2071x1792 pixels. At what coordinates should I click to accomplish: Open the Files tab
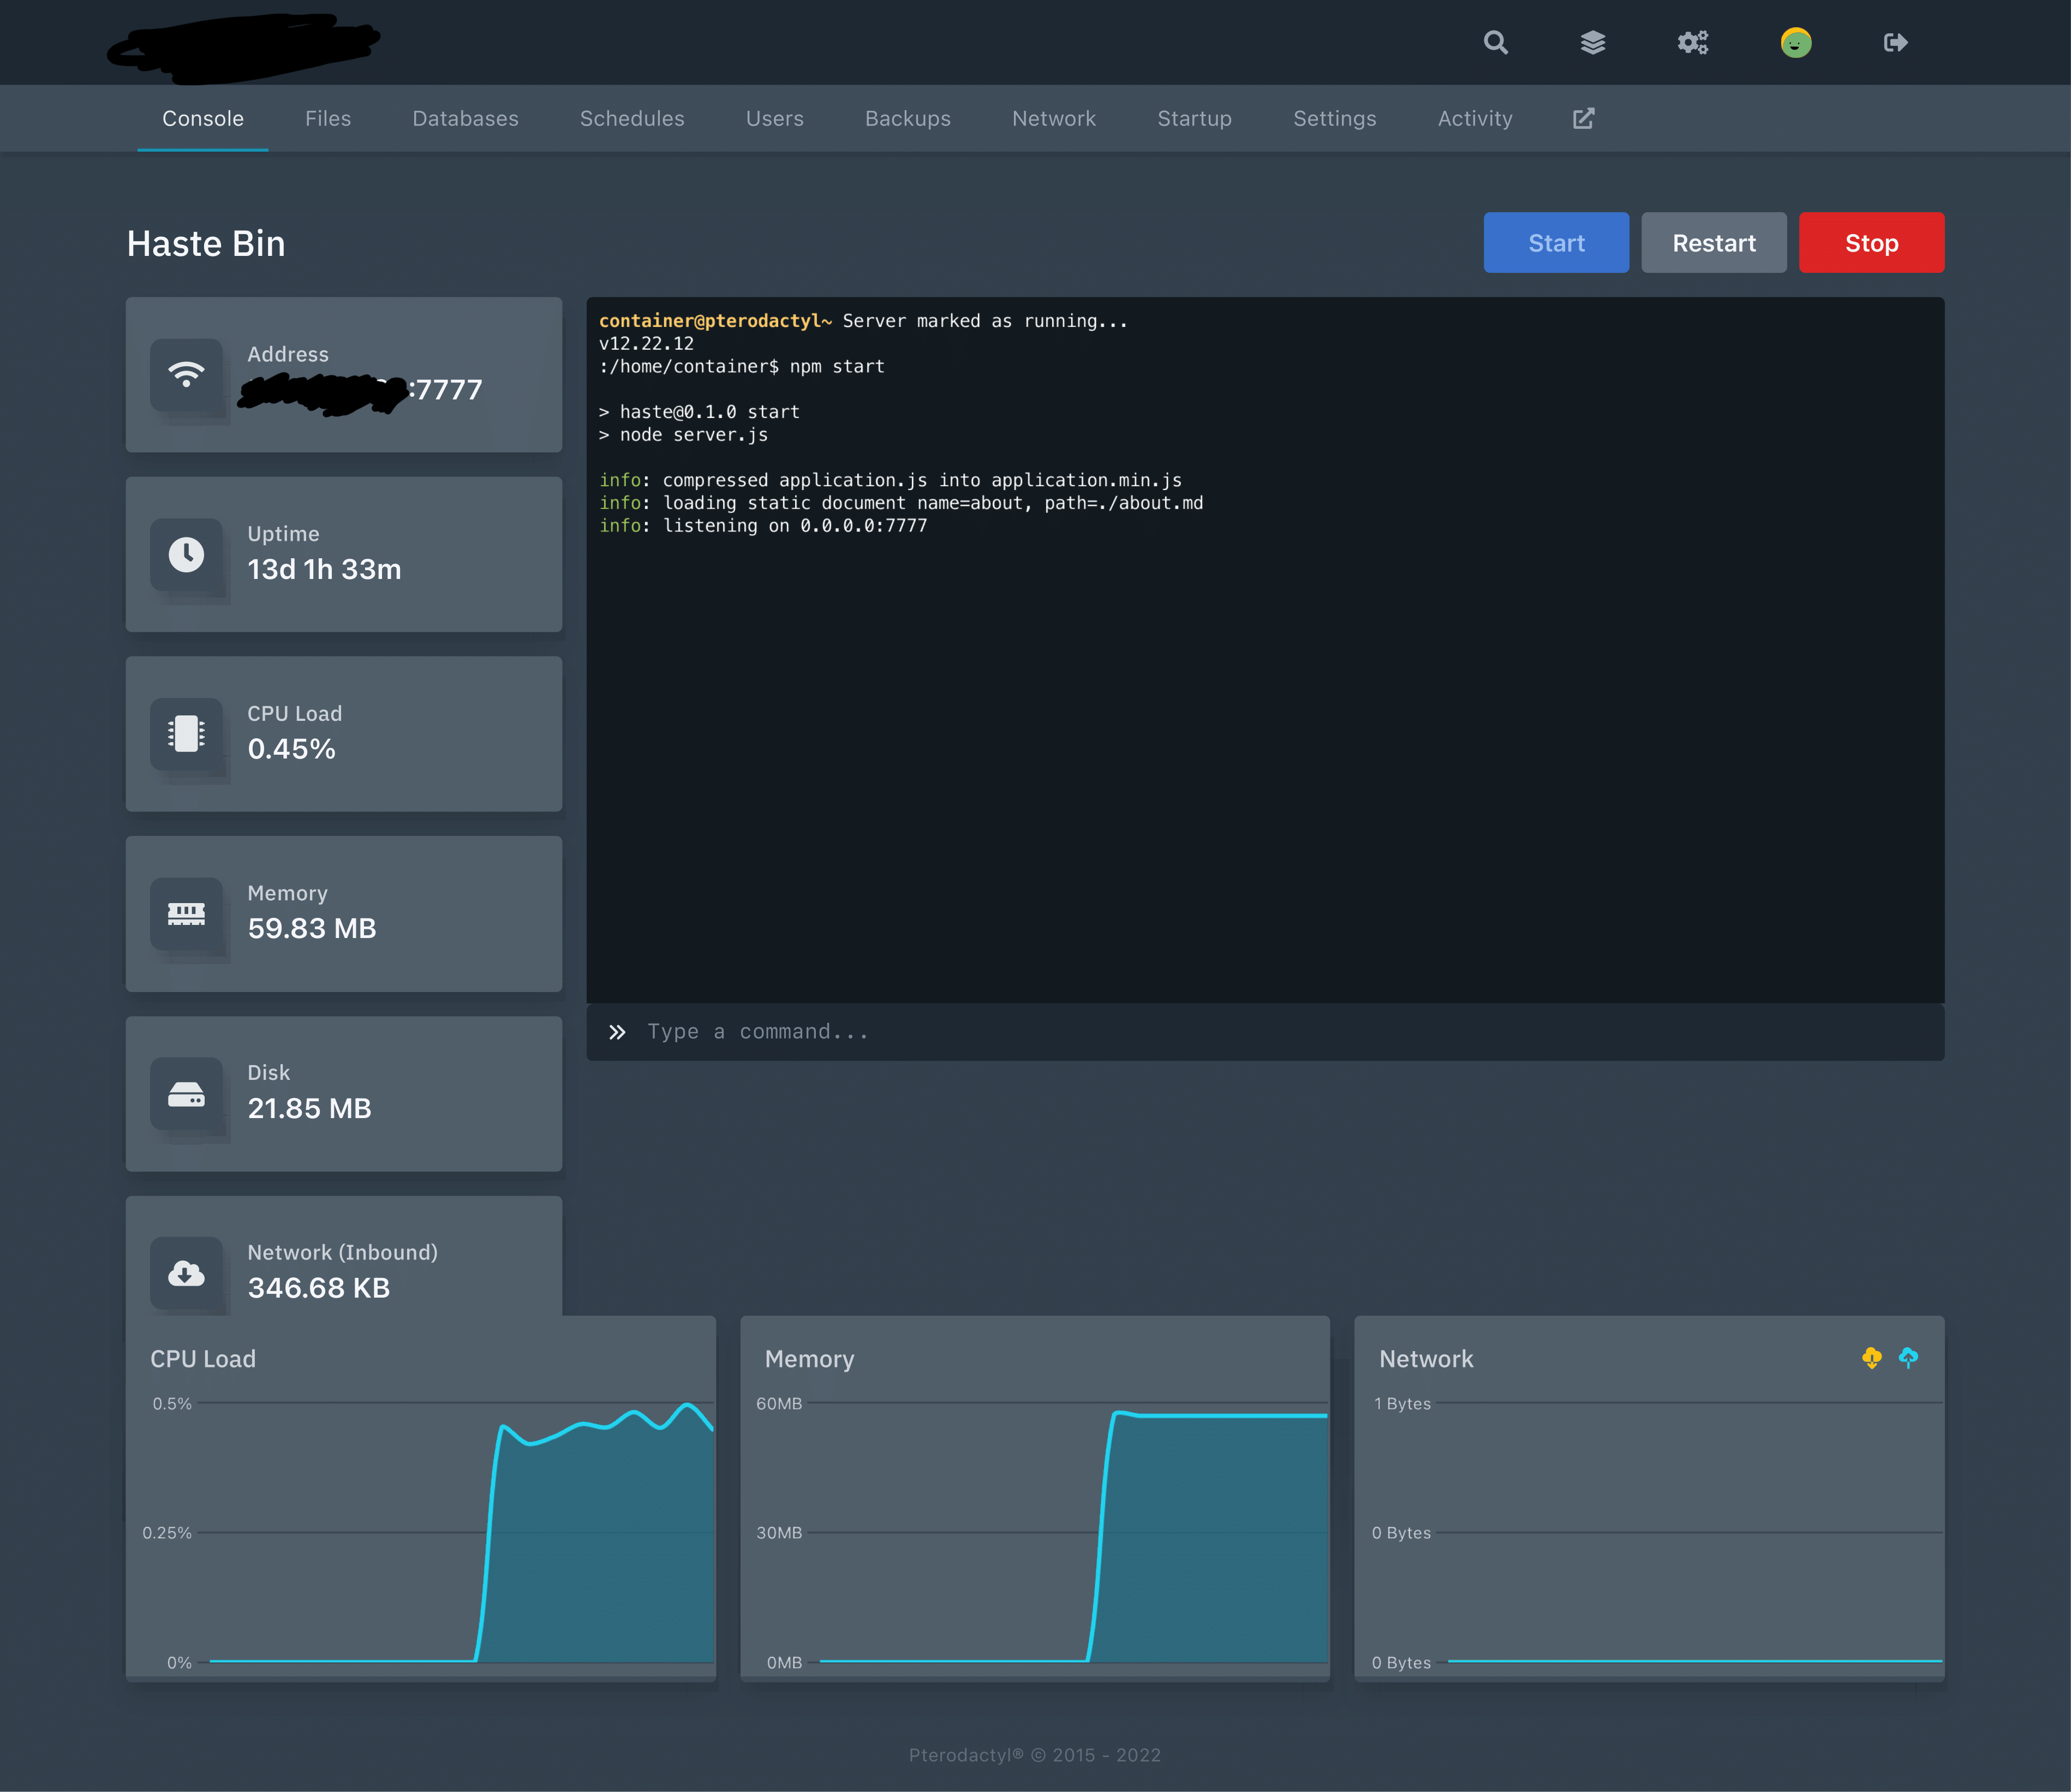[x=328, y=118]
